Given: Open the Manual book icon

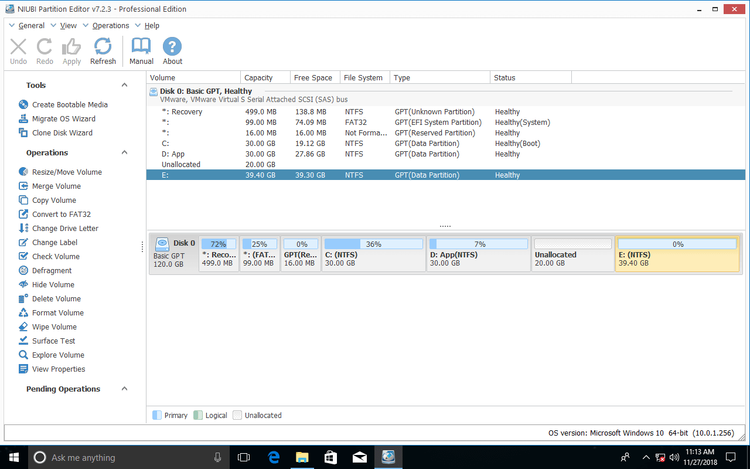Looking at the screenshot, I should [x=141, y=47].
